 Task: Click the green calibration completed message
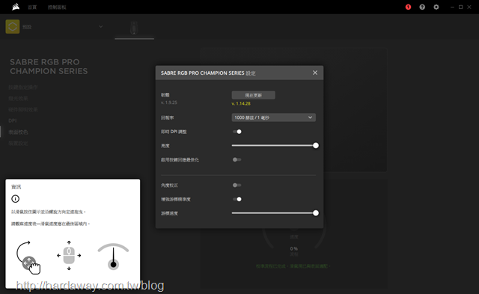tap(293, 266)
